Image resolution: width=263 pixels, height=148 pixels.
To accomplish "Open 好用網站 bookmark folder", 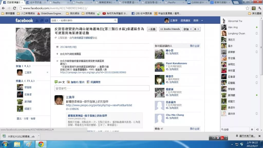I will [x=88, y=13].
